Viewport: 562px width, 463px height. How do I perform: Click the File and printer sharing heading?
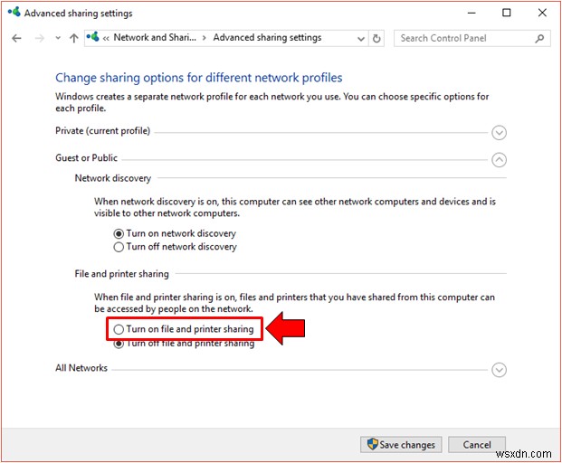click(121, 274)
